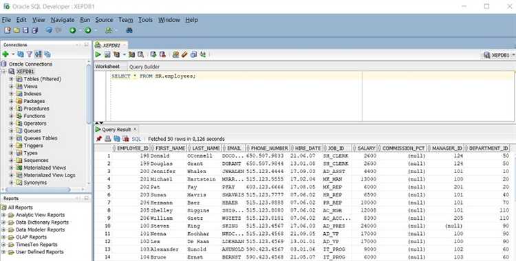The height and width of the screenshot is (261, 516).
Task: Sort by the HIRE_DATE column header
Action: (306, 148)
